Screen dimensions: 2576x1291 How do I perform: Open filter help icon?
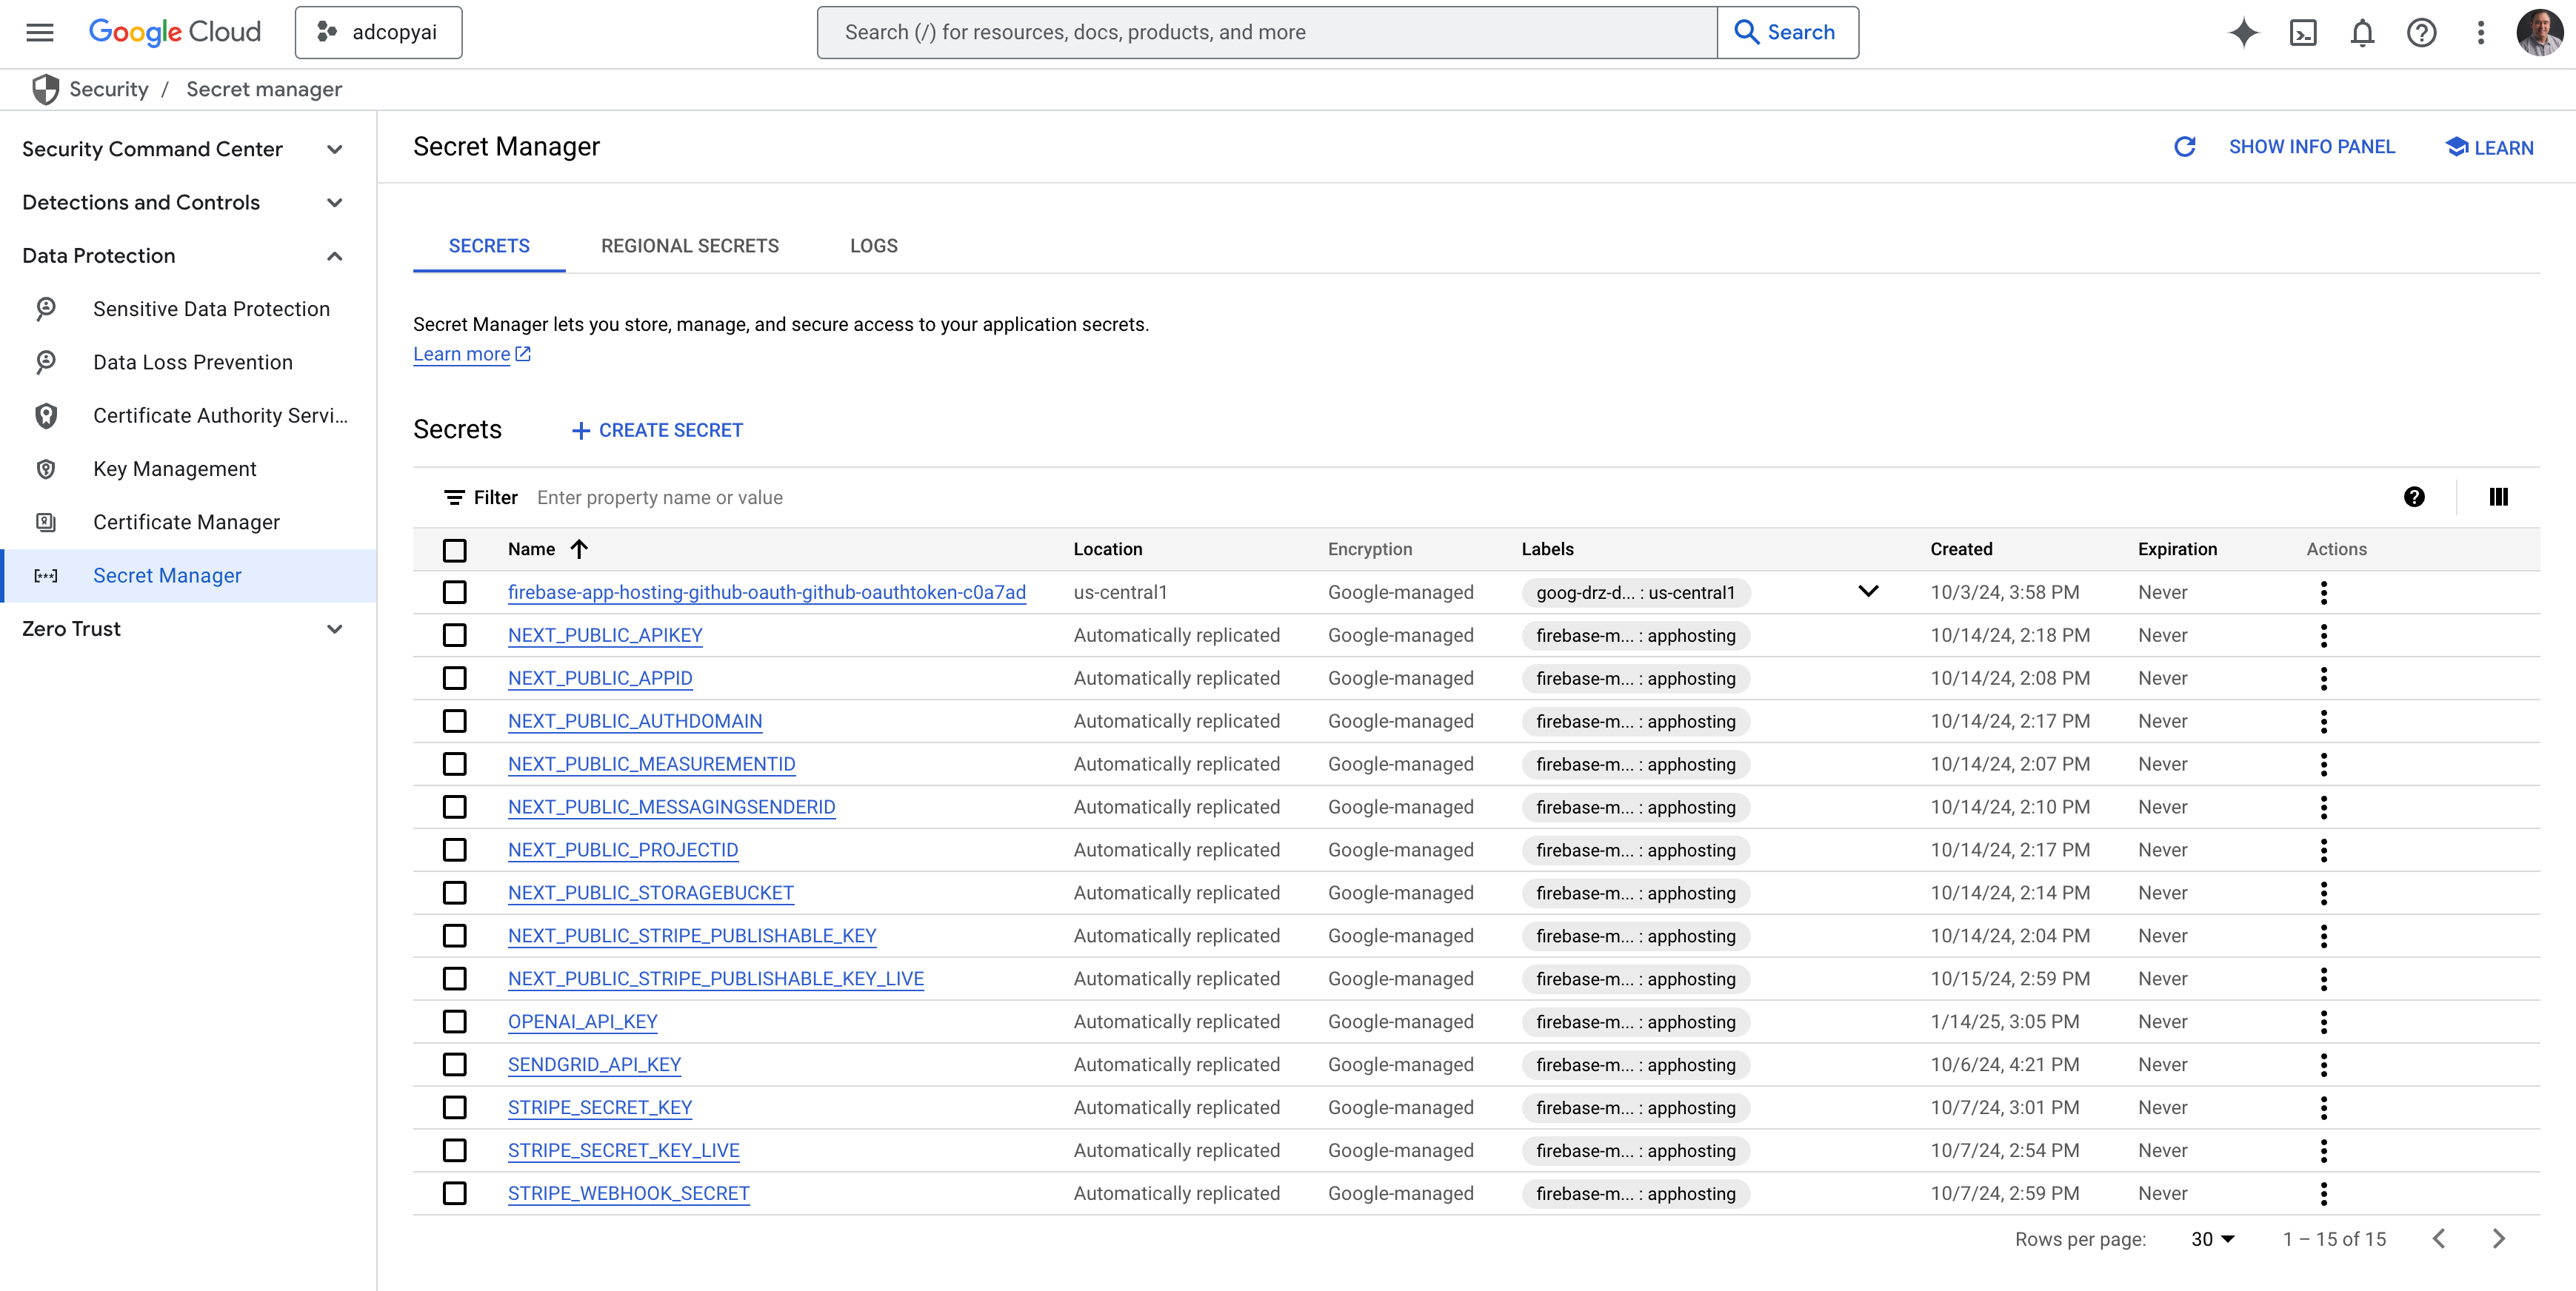pos(2414,497)
